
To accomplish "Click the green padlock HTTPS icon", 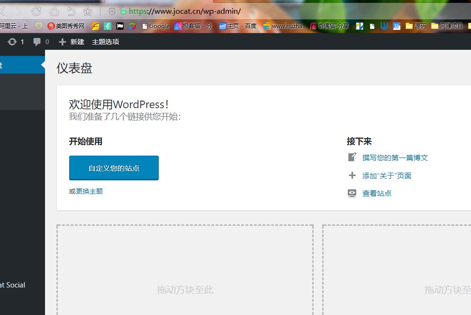I will point(123,11).
